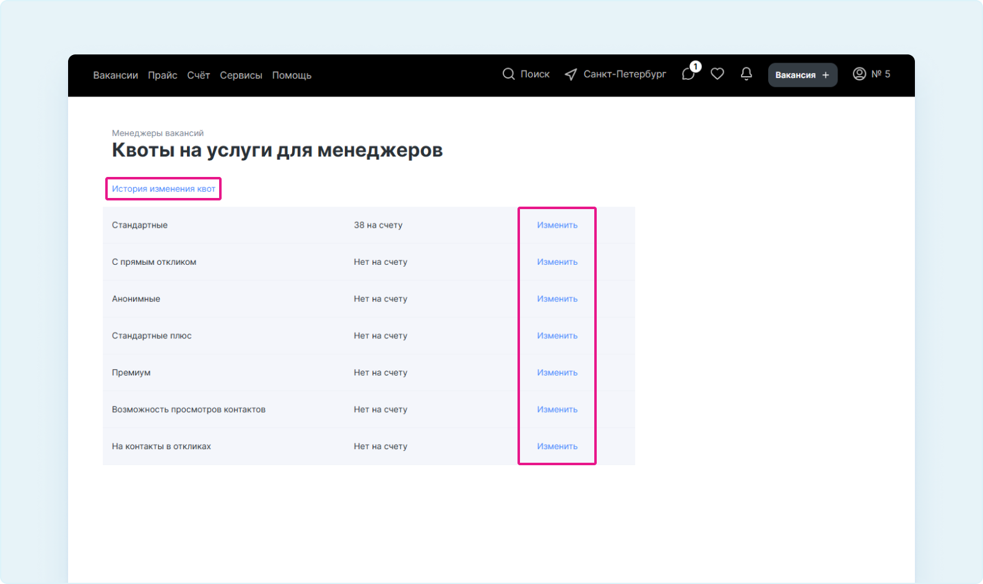This screenshot has width=983, height=584.
Task: Click Нет на счету in Стандартные плюс row
Action: [x=381, y=336]
